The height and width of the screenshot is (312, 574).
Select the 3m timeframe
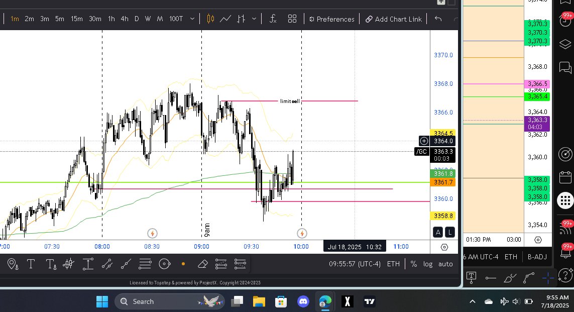(45, 19)
